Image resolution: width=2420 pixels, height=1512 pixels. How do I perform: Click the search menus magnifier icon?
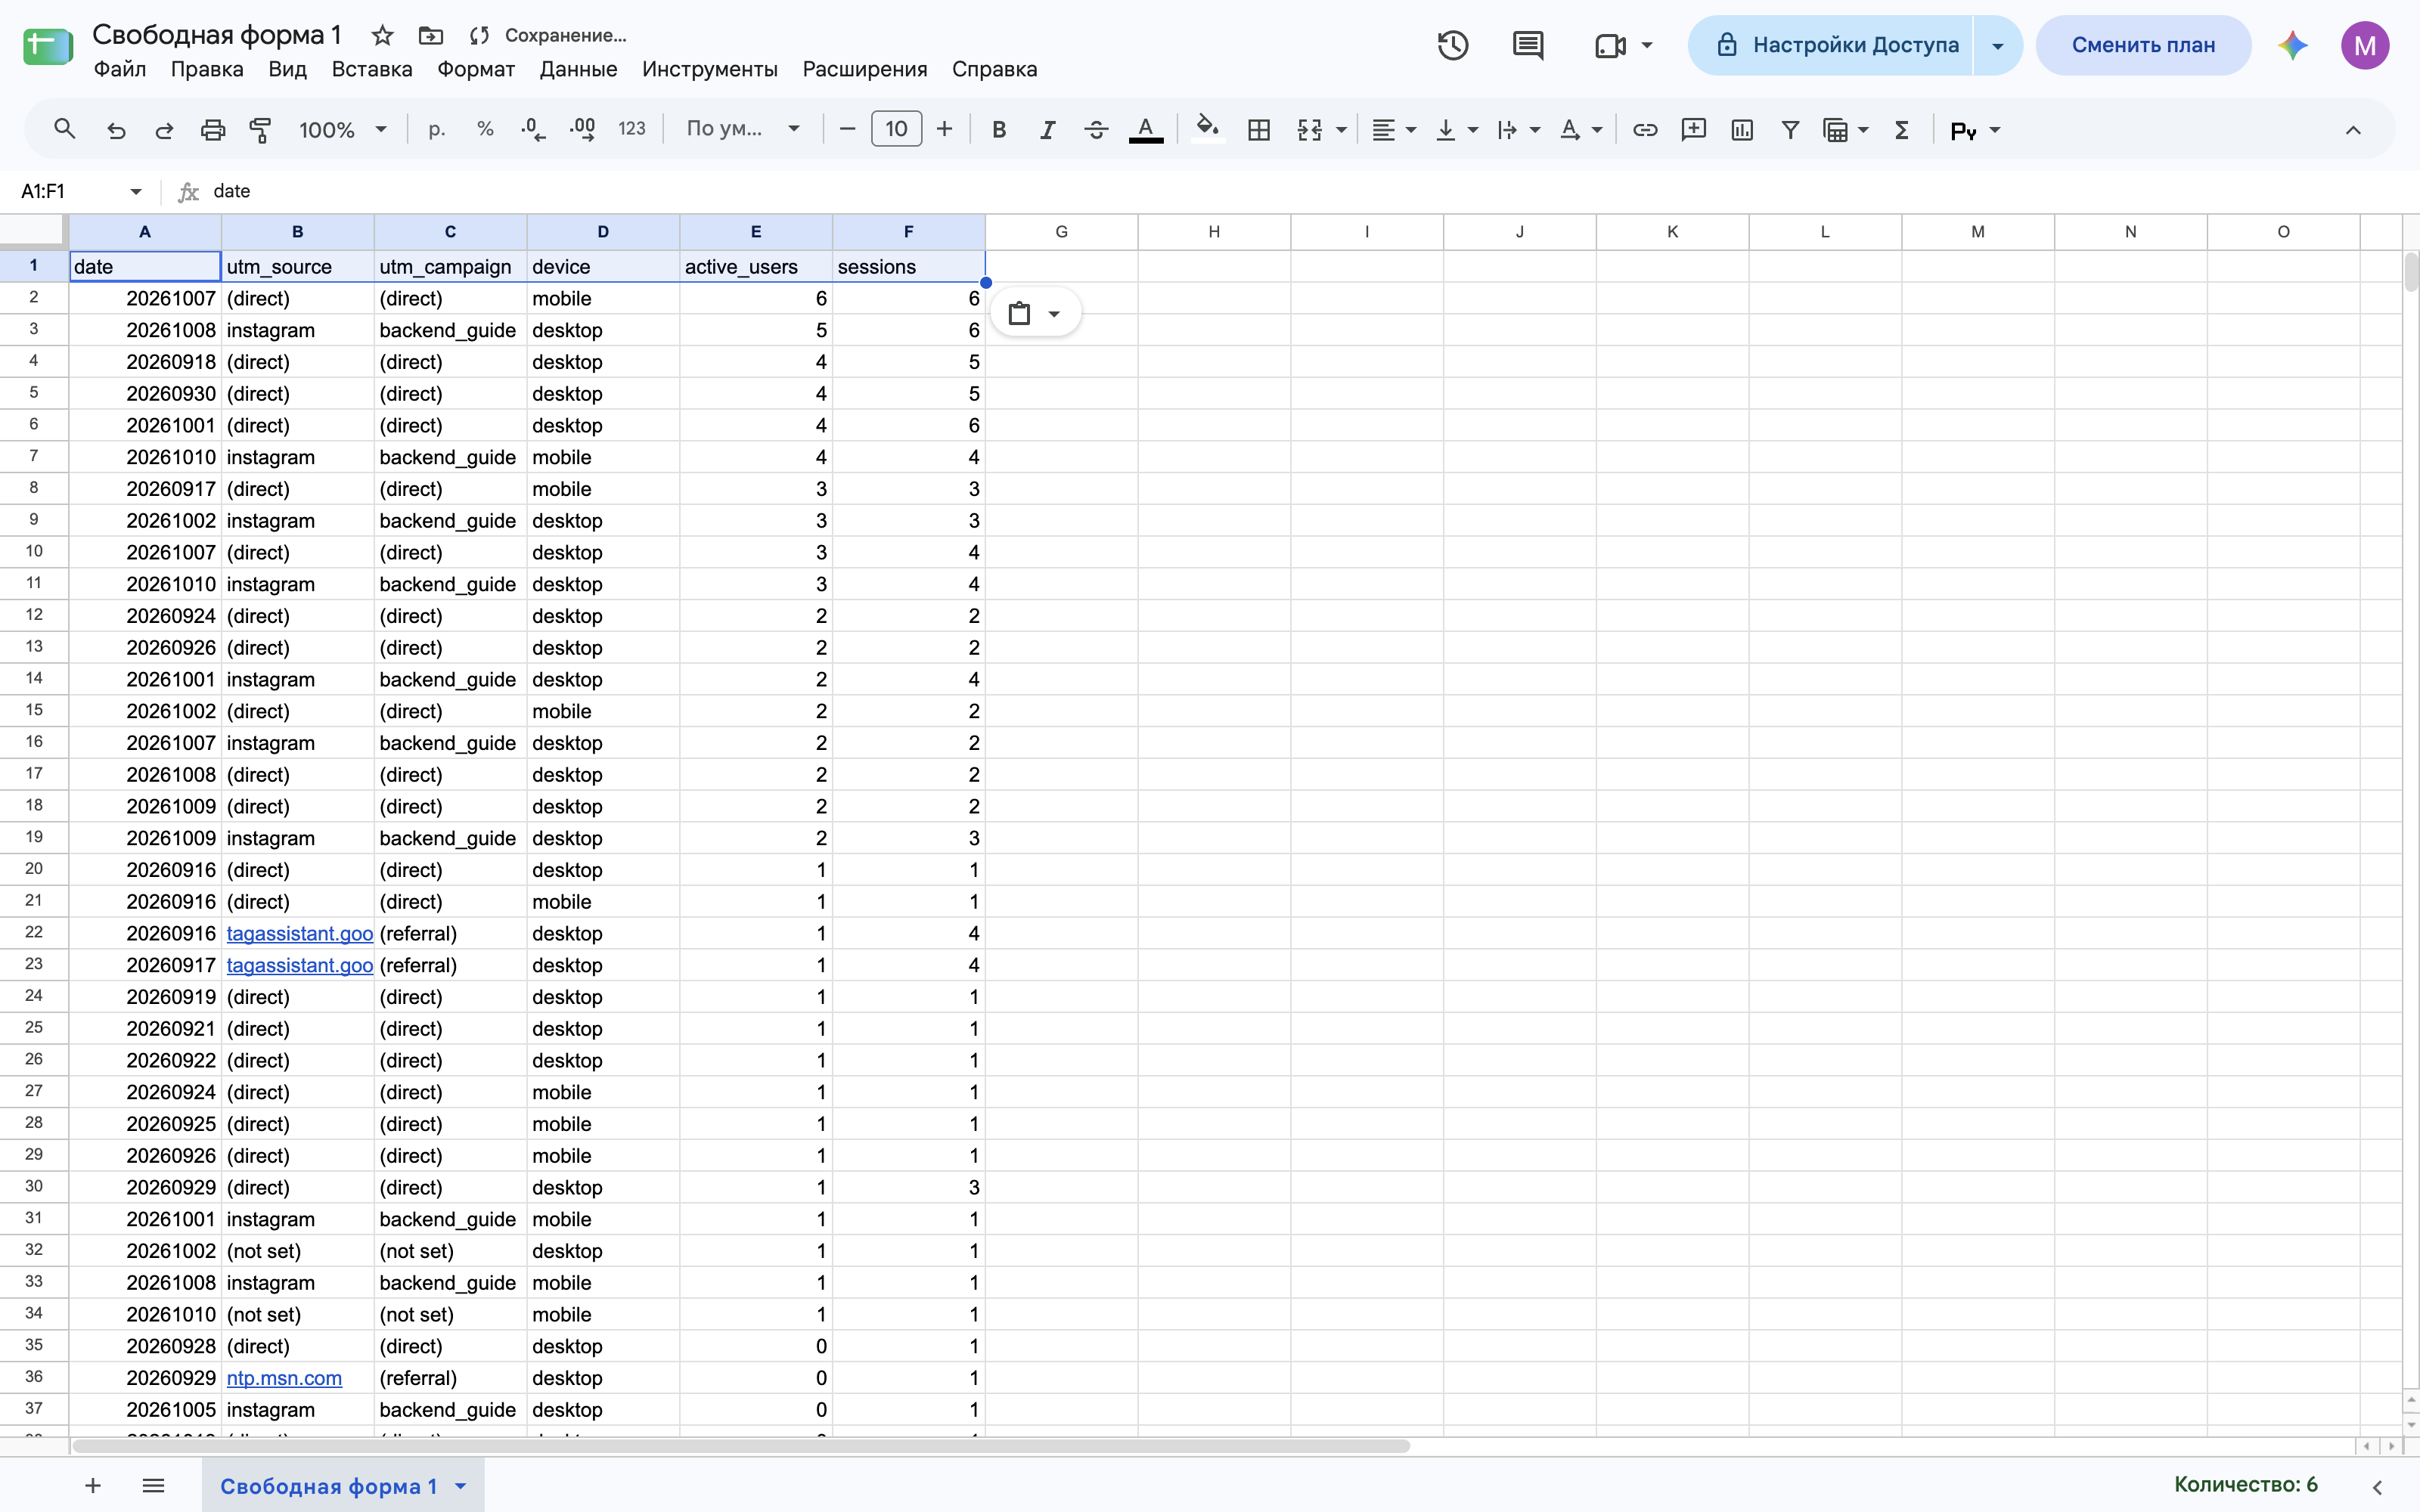coord(65,129)
